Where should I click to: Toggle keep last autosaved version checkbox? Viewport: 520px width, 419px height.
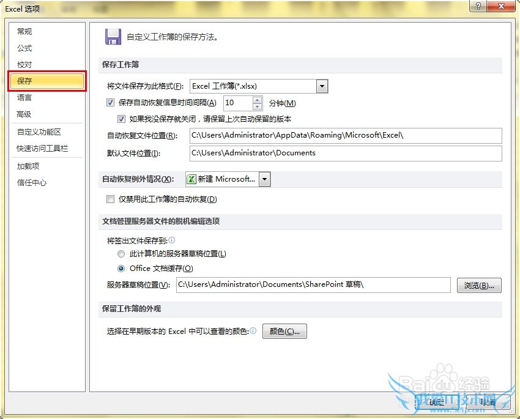pos(121,119)
